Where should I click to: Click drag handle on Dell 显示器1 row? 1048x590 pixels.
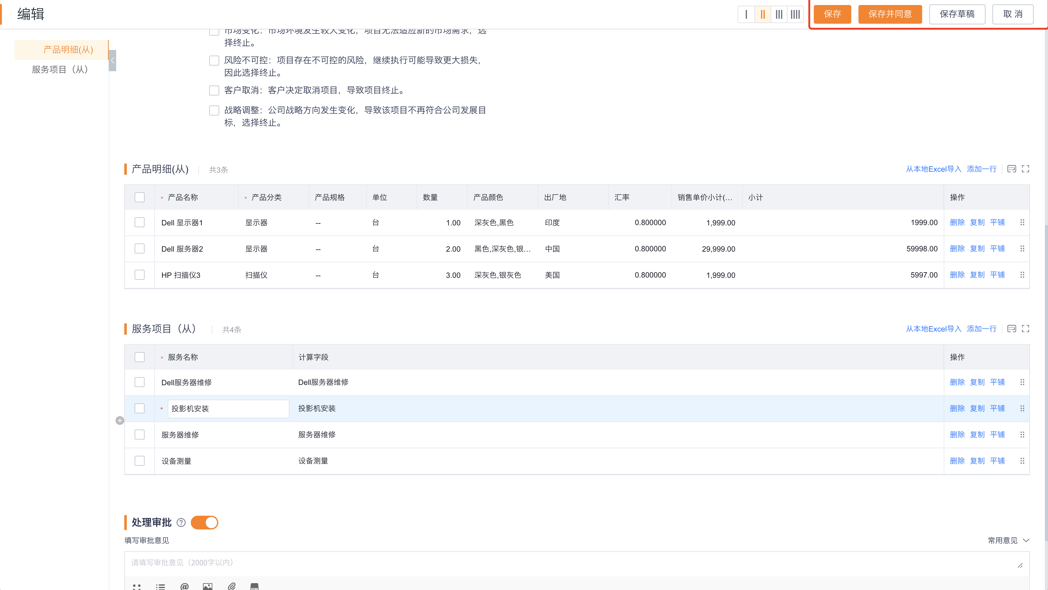click(1022, 222)
